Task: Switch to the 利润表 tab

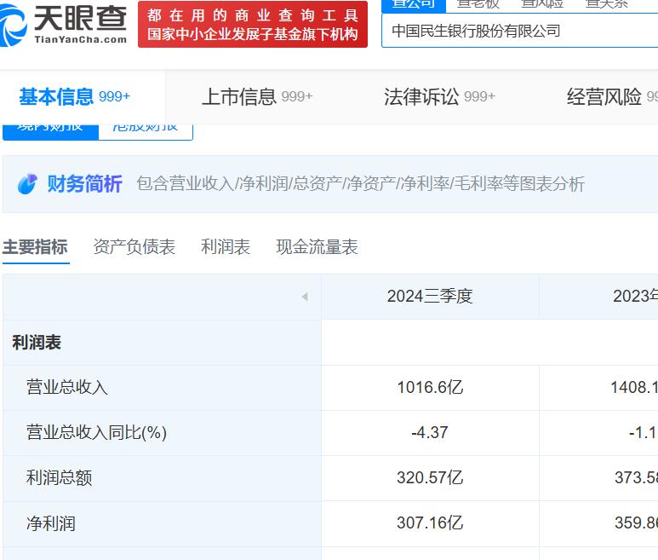Action: [x=226, y=247]
